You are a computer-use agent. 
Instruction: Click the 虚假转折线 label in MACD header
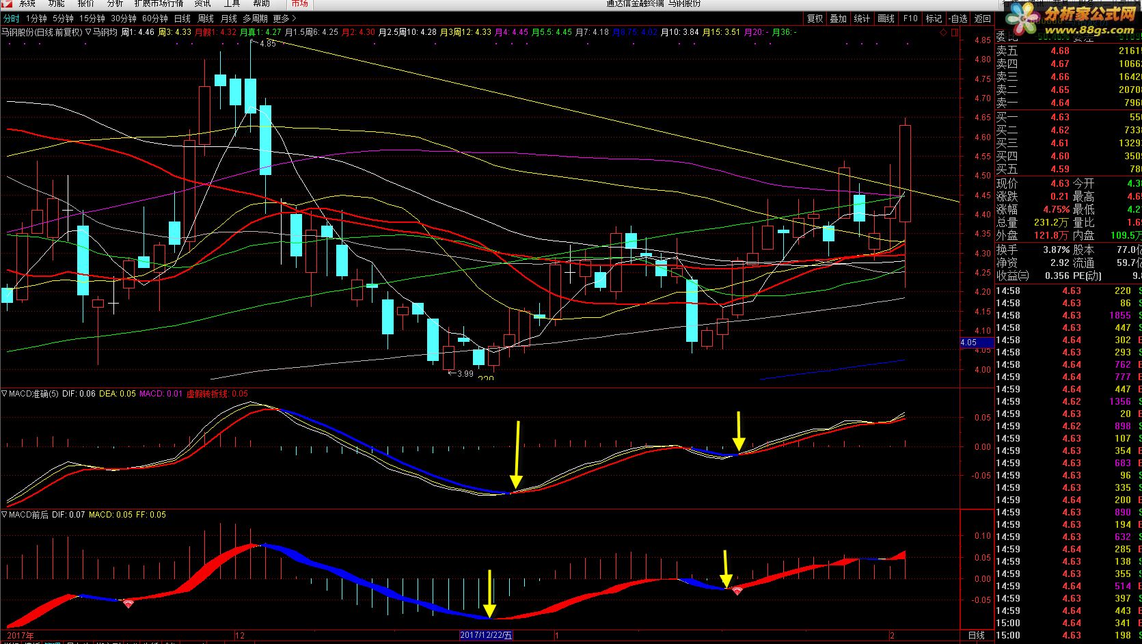tap(208, 394)
